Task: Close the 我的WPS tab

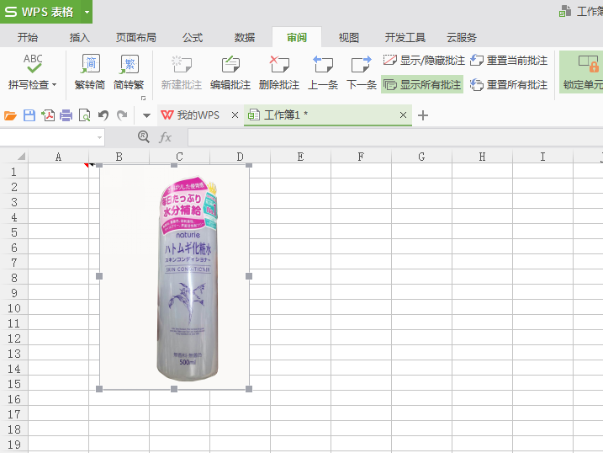Action: (x=235, y=115)
